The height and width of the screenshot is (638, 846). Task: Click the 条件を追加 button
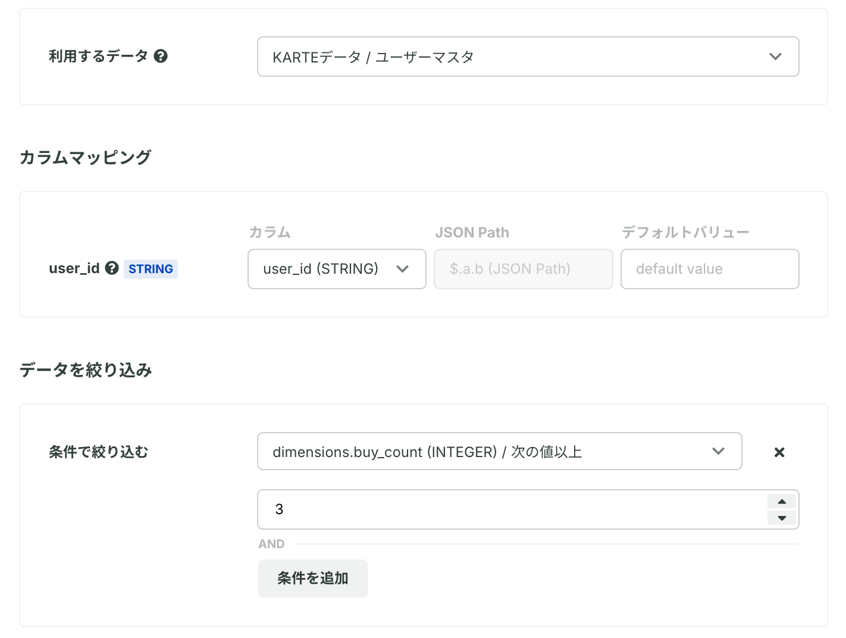coord(313,578)
